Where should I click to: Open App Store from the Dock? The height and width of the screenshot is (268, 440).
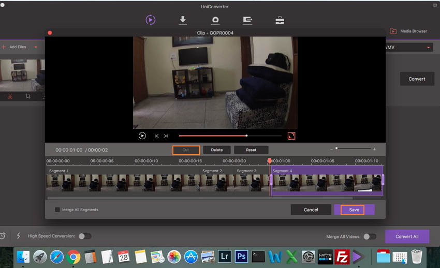(191, 257)
